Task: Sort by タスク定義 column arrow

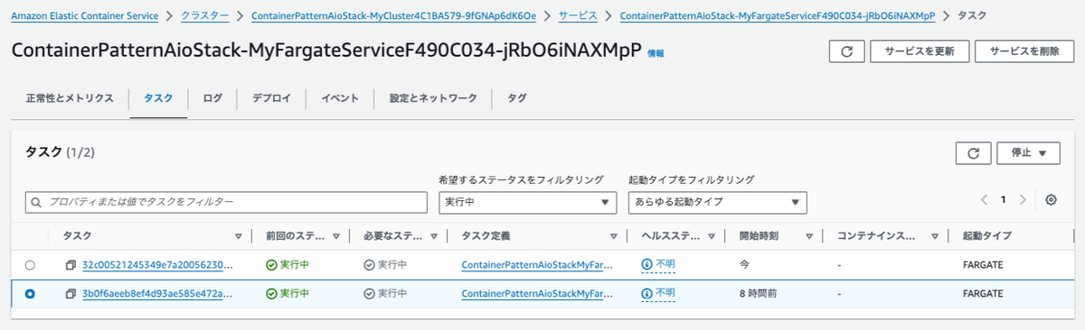Action: click(x=613, y=236)
